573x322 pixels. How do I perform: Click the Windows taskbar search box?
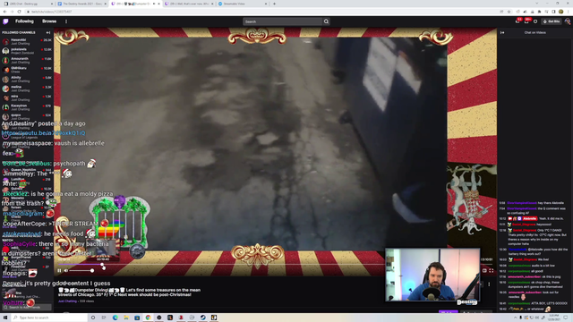click(49, 318)
